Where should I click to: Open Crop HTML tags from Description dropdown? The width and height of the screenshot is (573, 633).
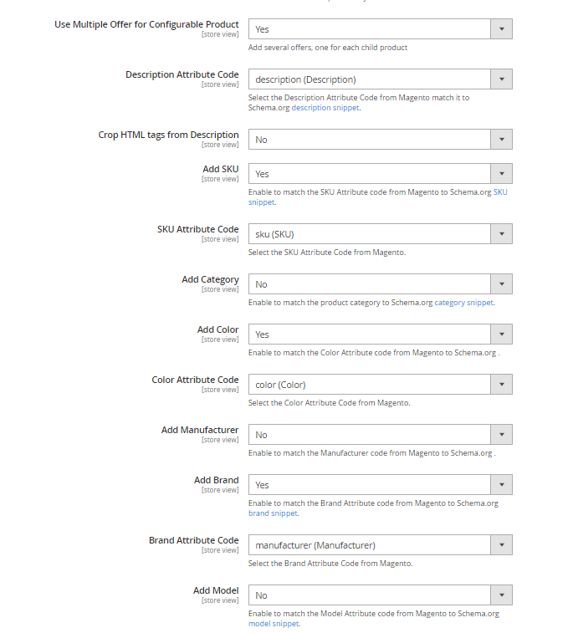380,140
